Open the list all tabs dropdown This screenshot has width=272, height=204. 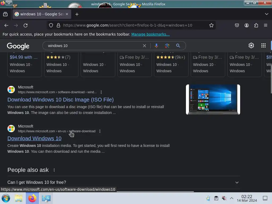(x=267, y=14)
